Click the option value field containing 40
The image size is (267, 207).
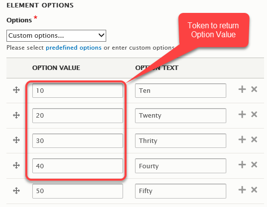(77, 166)
